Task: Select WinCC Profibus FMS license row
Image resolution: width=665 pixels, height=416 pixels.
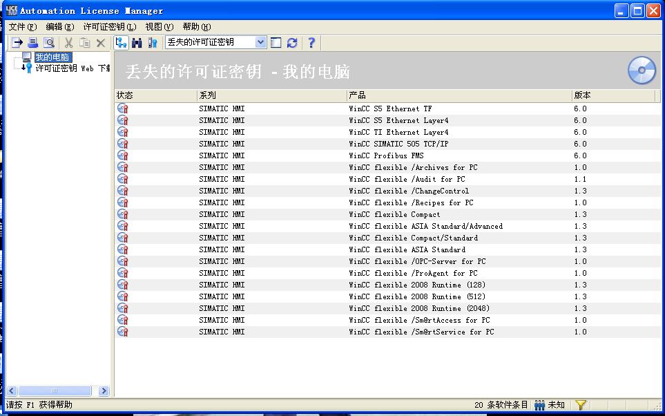Action: pos(387,155)
